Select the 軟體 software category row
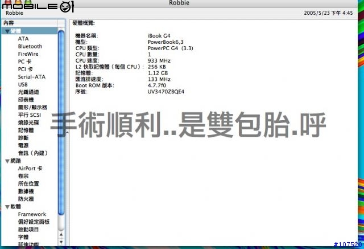The width and height of the screenshot is (364, 249). click(x=30, y=207)
